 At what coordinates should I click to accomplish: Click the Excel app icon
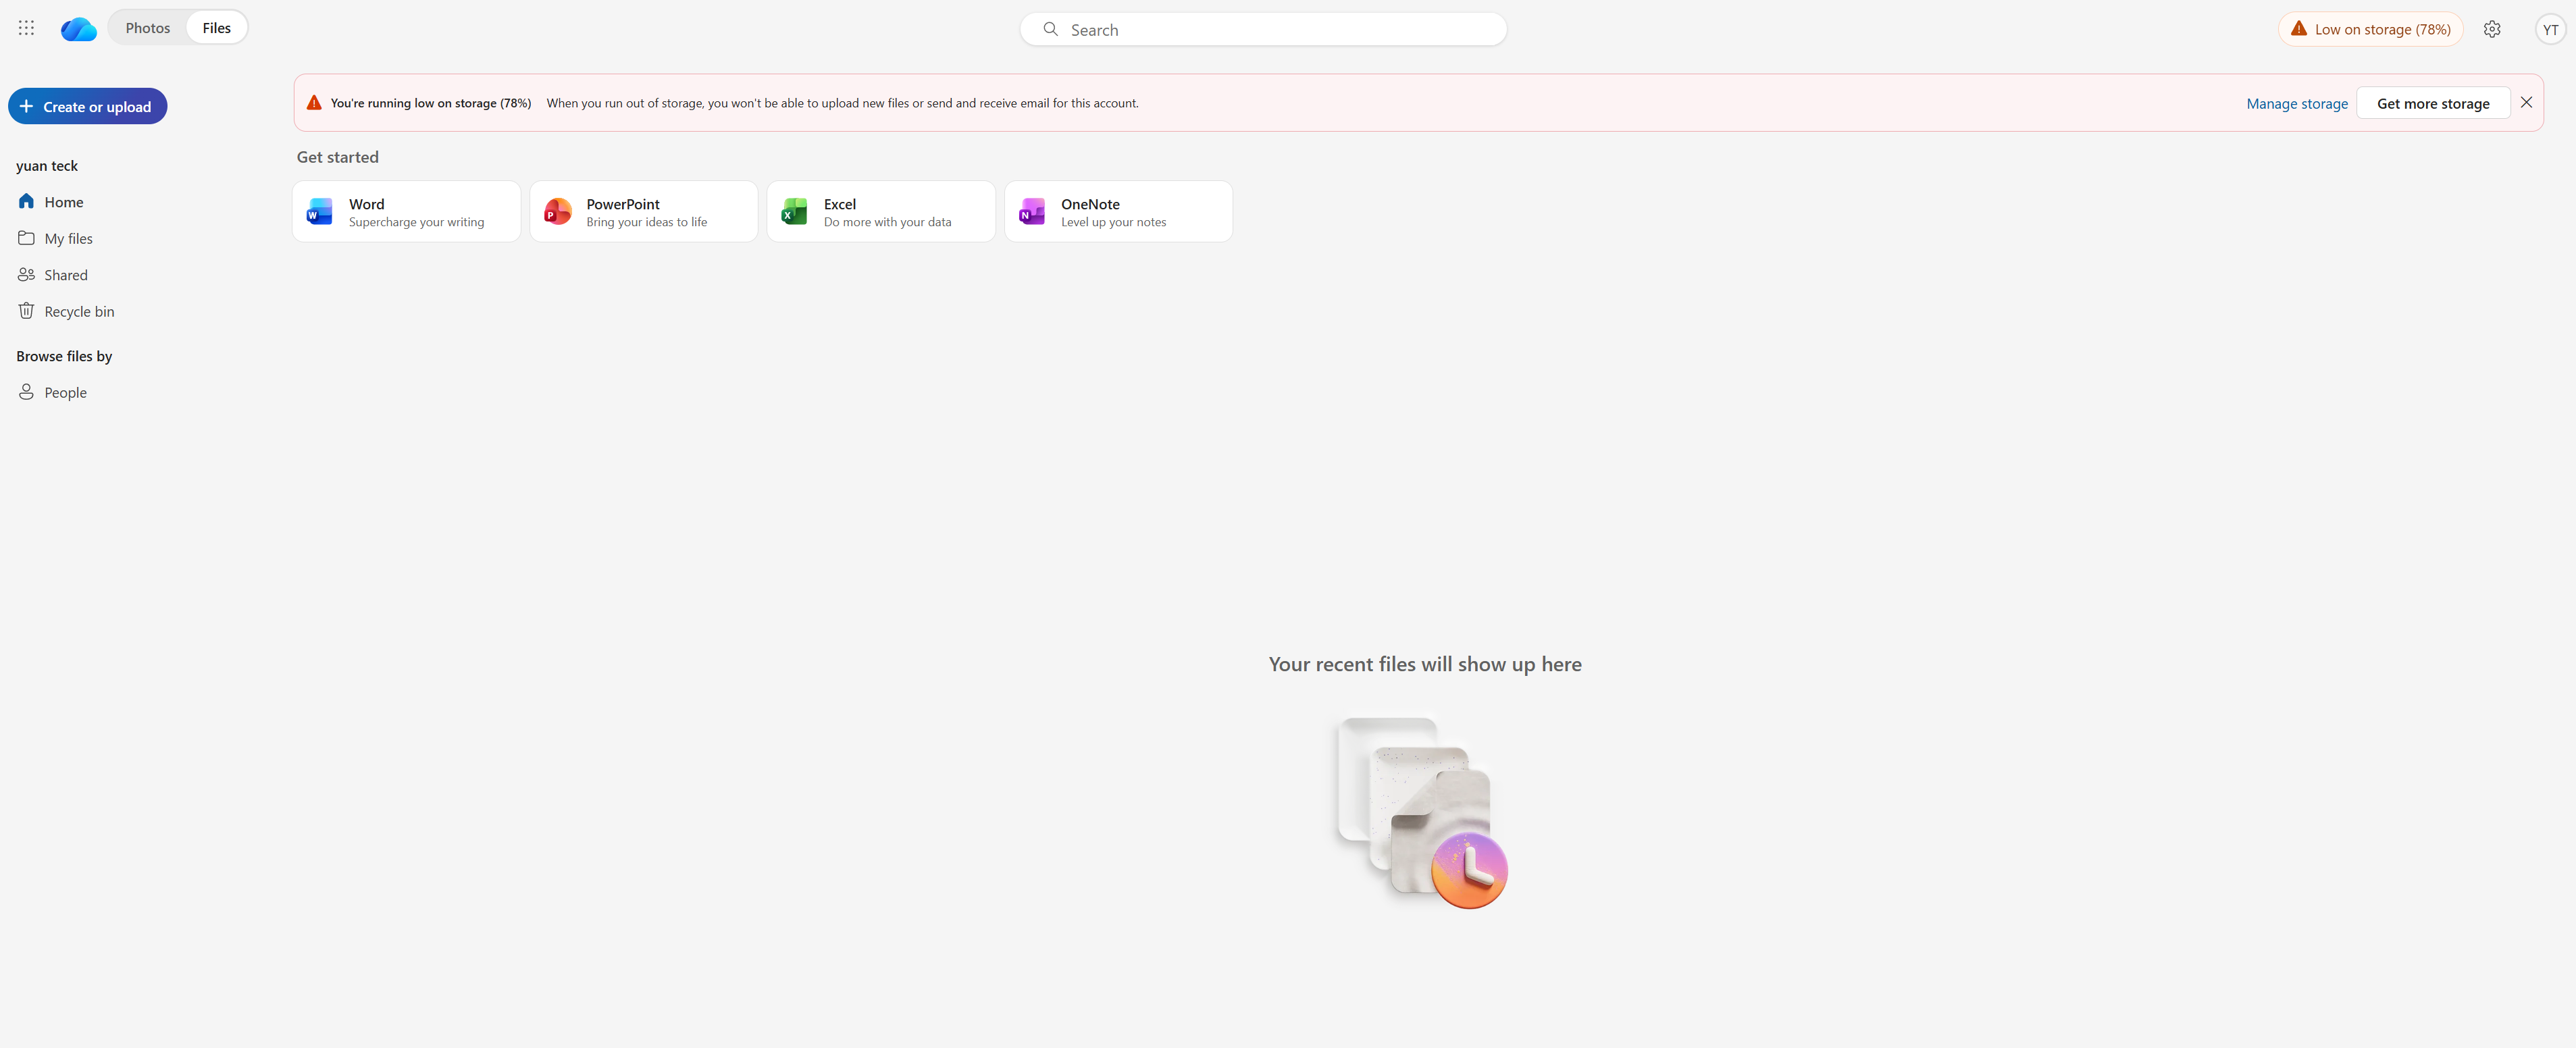click(794, 211)
